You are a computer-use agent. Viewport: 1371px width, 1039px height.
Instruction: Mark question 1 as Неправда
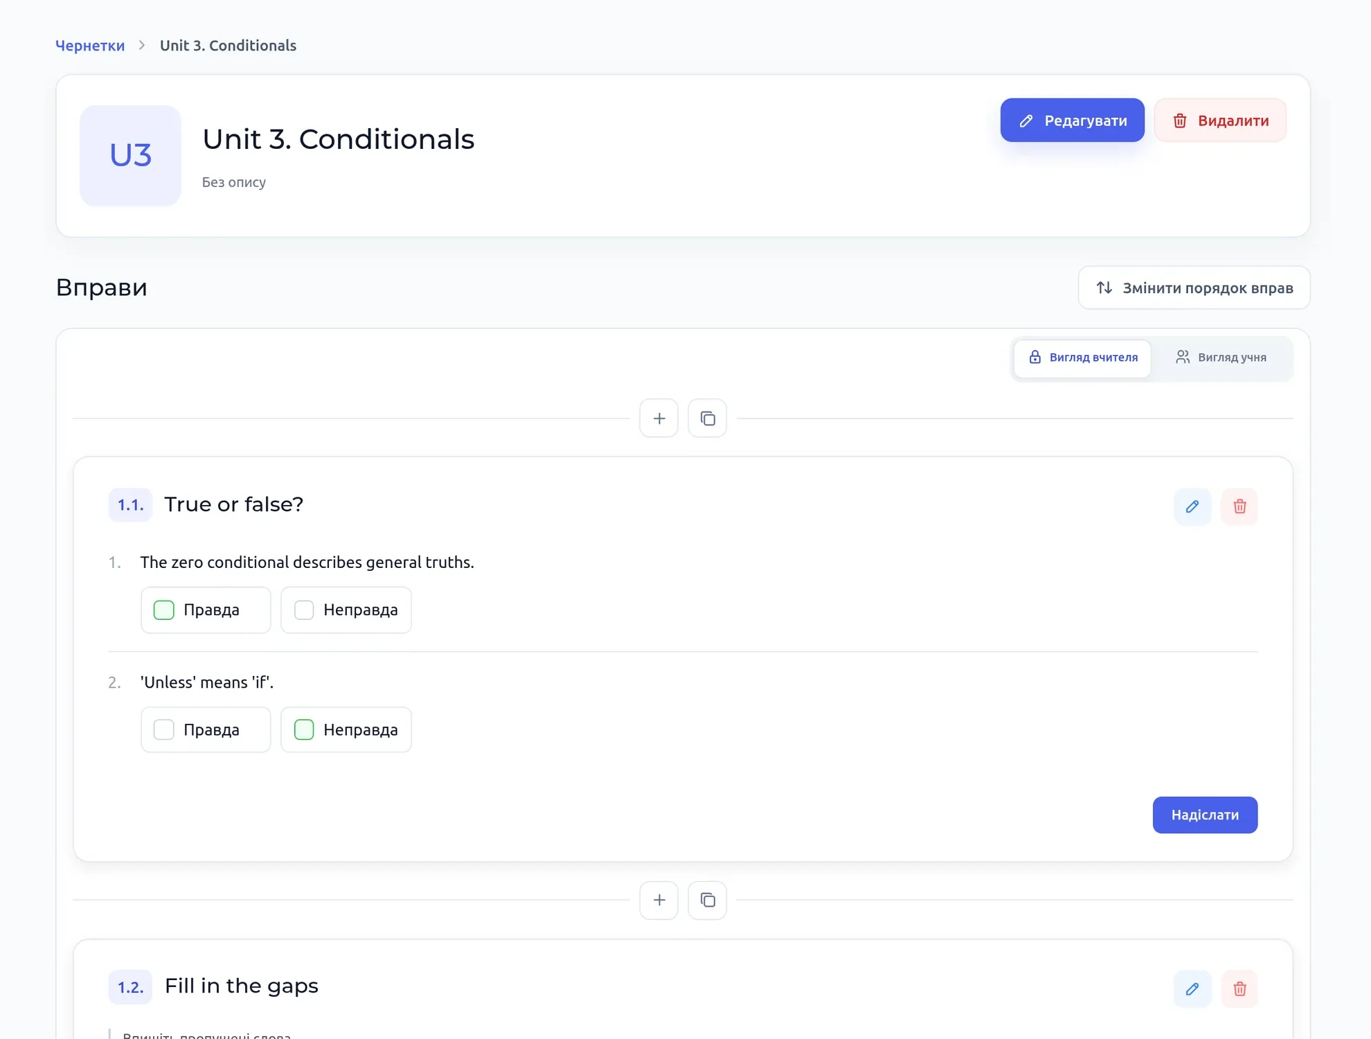point(346,610)
